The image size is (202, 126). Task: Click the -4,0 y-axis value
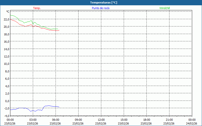(x=6, y=116)
